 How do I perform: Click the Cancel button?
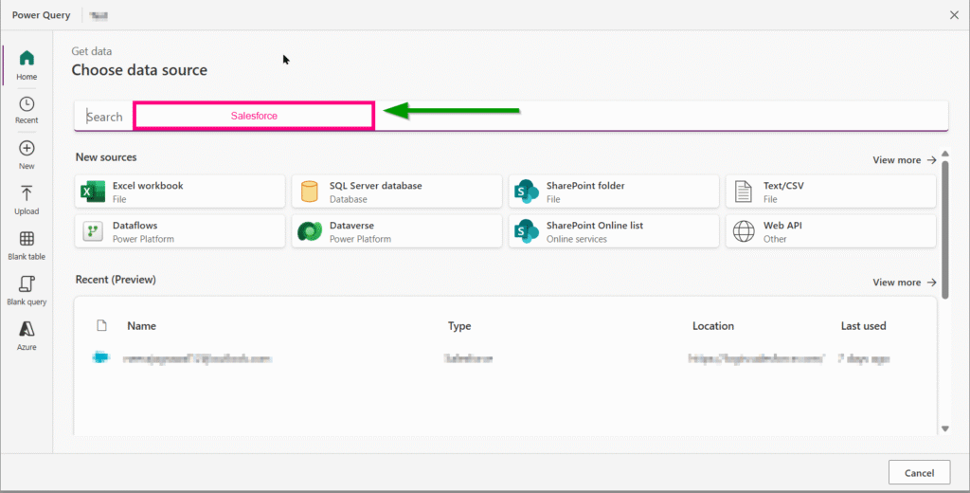point(919,472)
